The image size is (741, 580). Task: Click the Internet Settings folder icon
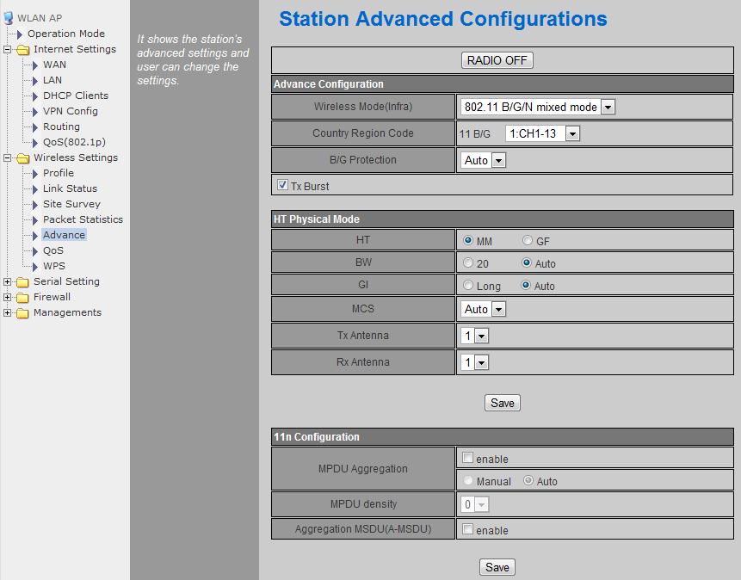[x=22, y=50]
